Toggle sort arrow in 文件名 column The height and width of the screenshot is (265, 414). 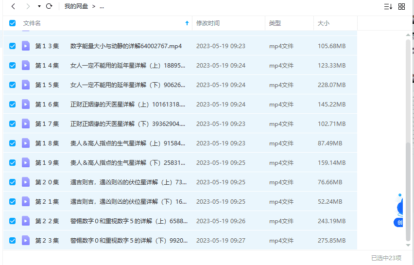pyautogui.click(x=187, y=23)
